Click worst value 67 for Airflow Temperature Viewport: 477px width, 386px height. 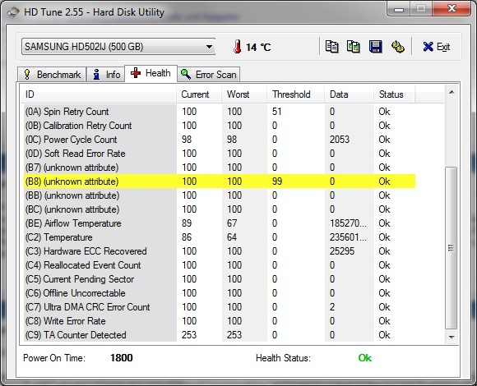[232, 223]
